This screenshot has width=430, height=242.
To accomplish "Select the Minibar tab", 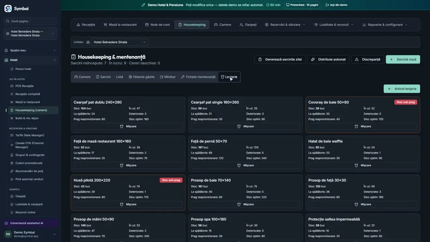I will 168,77.
